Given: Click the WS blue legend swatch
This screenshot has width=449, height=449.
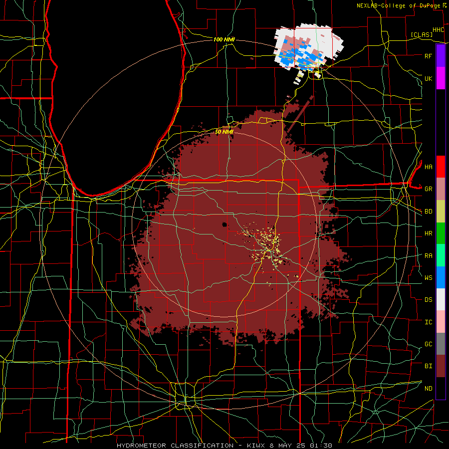Looking at the screenshot, I should click(x=441, y=277).
